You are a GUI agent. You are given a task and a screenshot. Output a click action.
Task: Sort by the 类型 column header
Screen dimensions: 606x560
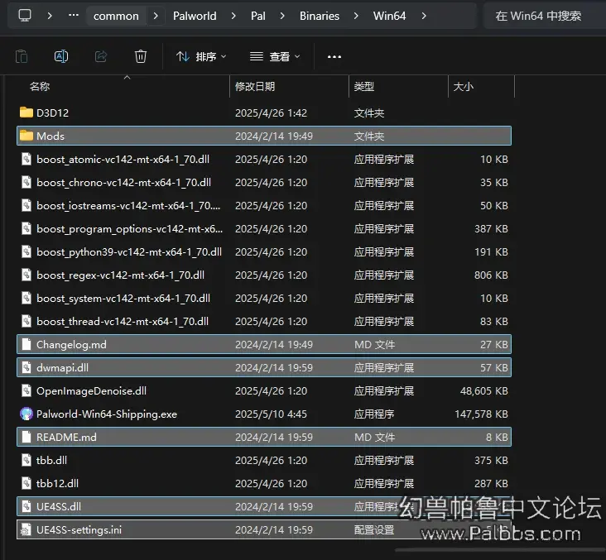click(363, 87)
